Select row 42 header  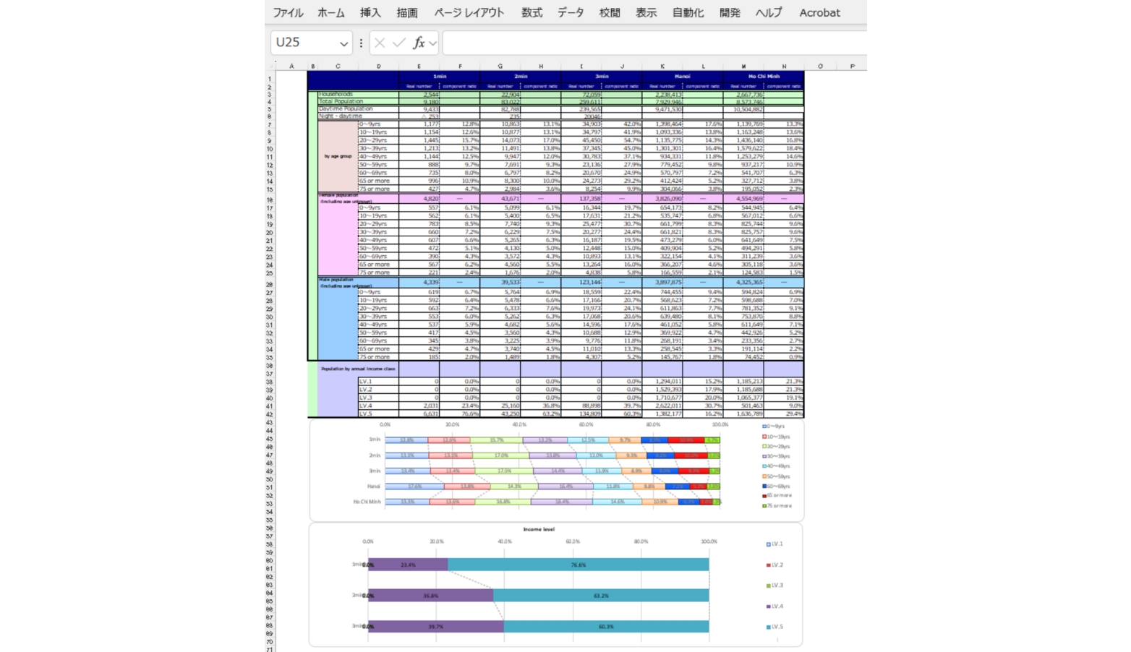click(x=270, y=414)
